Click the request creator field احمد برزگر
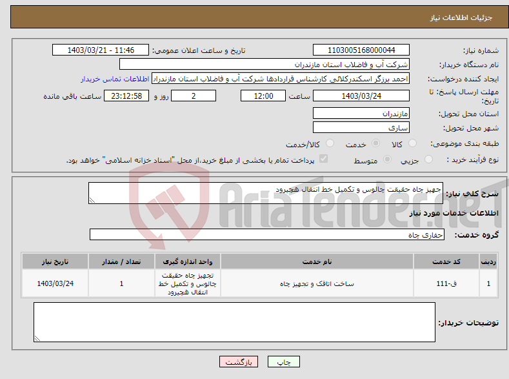 (281, 79)
